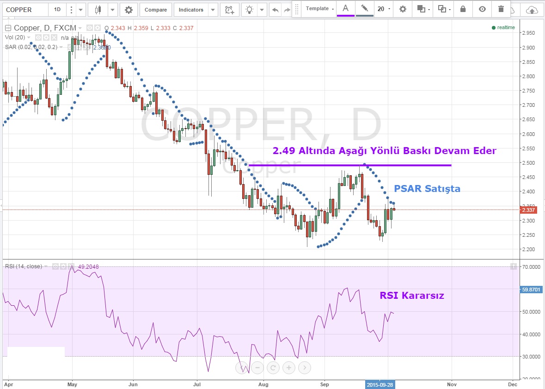
Task: Open drawing settings gear in floating toolbar
Action: click(403, 9)
